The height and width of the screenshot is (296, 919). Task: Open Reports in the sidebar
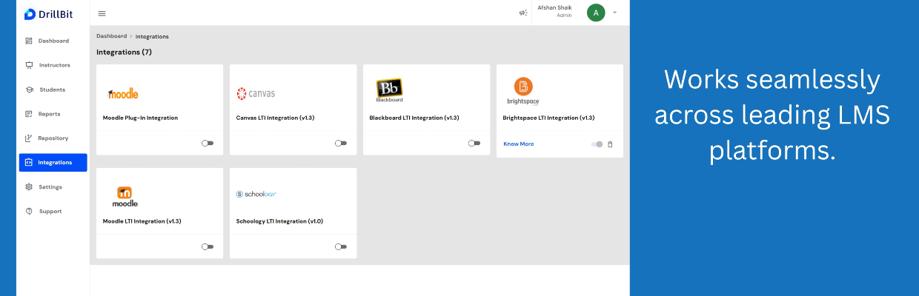[x=53, y=114]
